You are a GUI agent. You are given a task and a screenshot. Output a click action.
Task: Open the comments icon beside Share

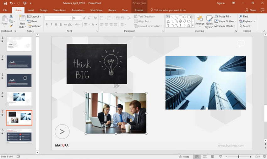click(262, 10)
